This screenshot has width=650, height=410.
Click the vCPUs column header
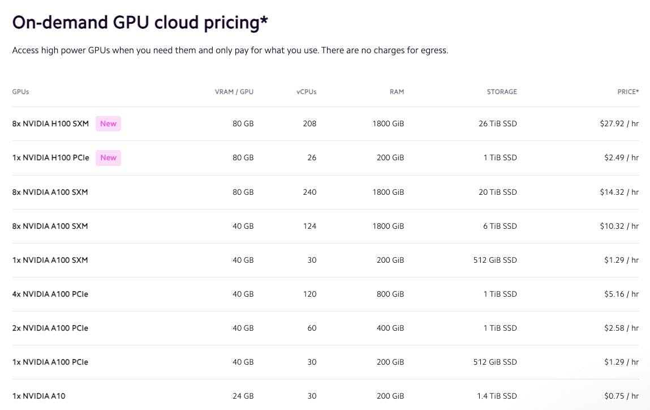click(306, 92)
